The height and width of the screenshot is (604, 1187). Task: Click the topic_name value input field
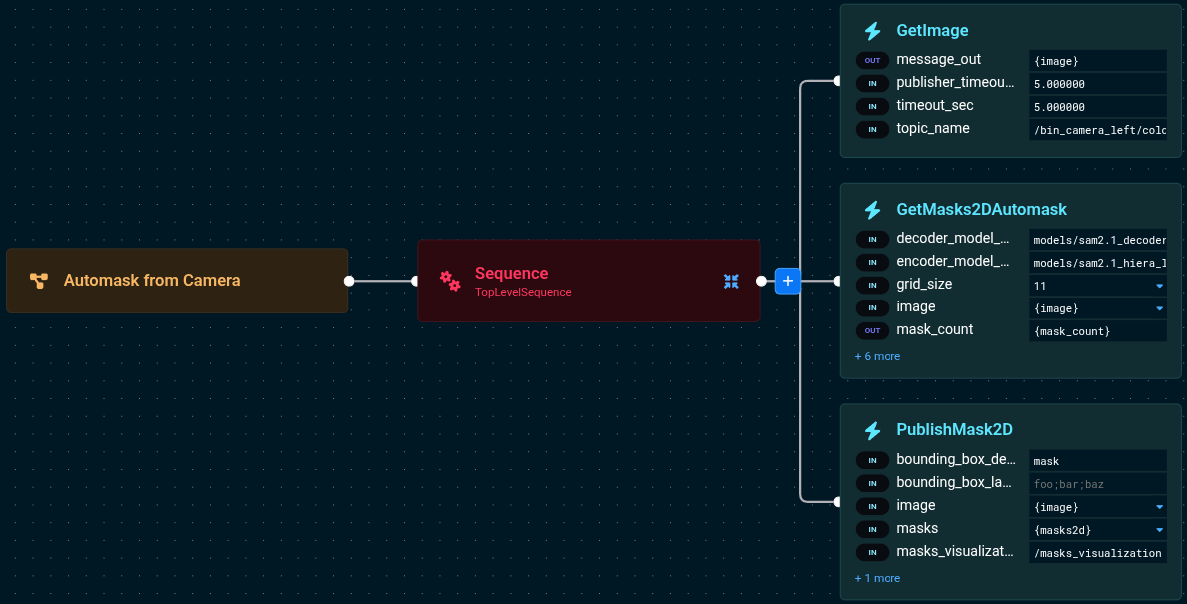1098,129
